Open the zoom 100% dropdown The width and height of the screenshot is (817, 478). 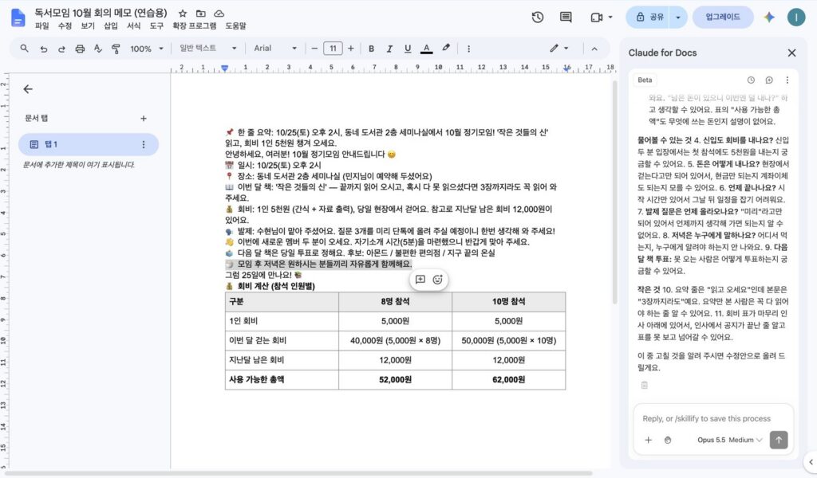(147, 49)
